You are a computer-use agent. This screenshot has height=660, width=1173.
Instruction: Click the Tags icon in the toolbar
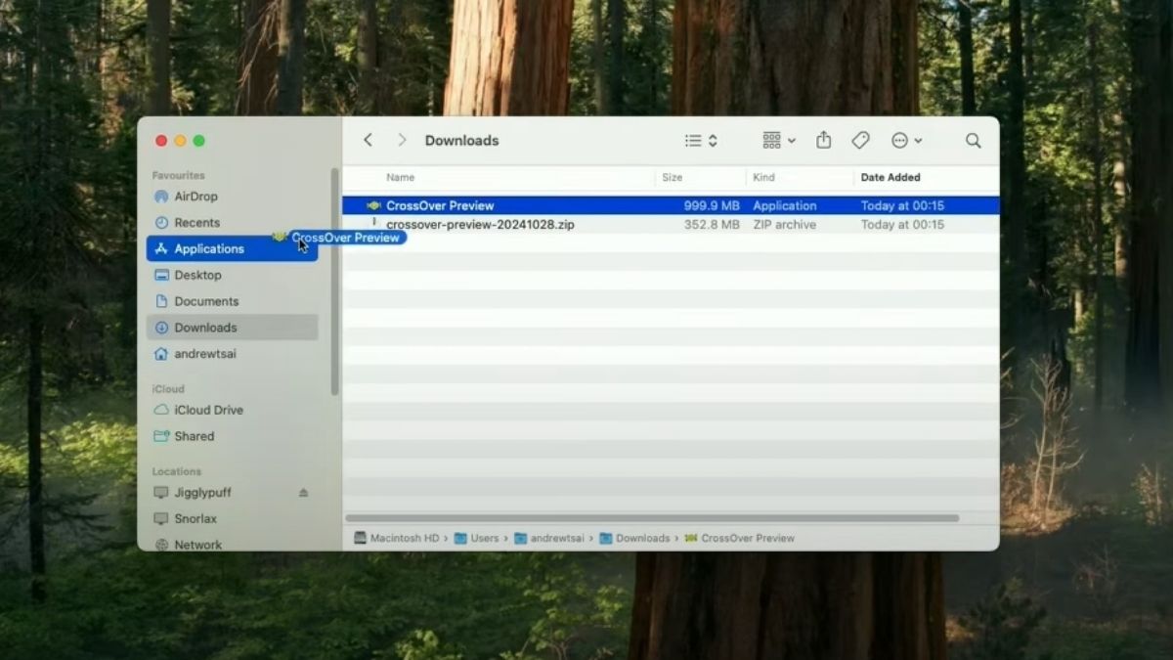tap(860, 141)
